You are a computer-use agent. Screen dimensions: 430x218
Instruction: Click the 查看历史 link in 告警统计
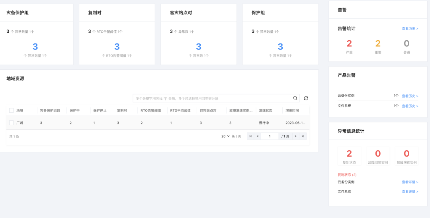point(410,29)
